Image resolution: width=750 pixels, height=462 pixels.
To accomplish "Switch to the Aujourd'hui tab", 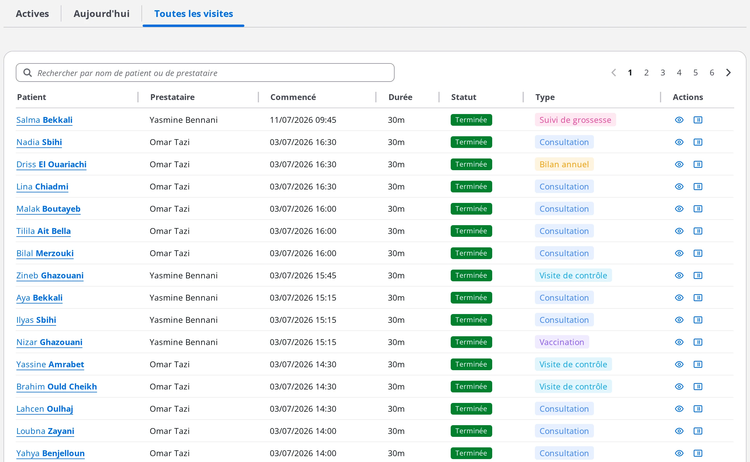I will coord(101,14).
